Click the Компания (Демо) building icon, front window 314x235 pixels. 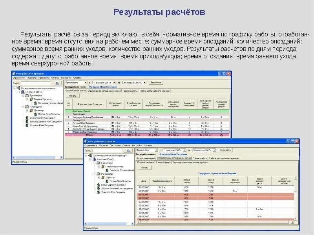click(94, 159)
